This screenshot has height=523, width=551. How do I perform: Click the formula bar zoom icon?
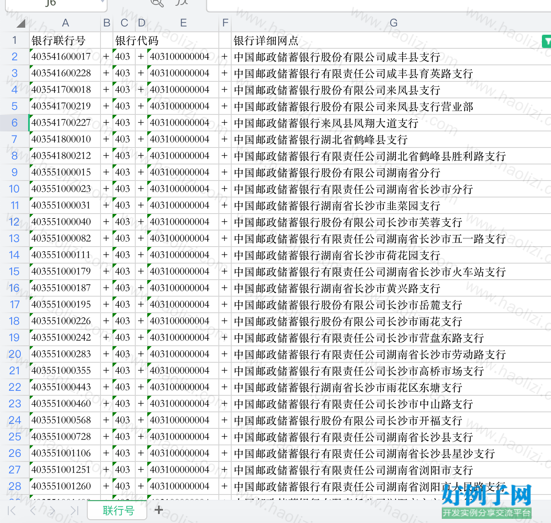157,3
